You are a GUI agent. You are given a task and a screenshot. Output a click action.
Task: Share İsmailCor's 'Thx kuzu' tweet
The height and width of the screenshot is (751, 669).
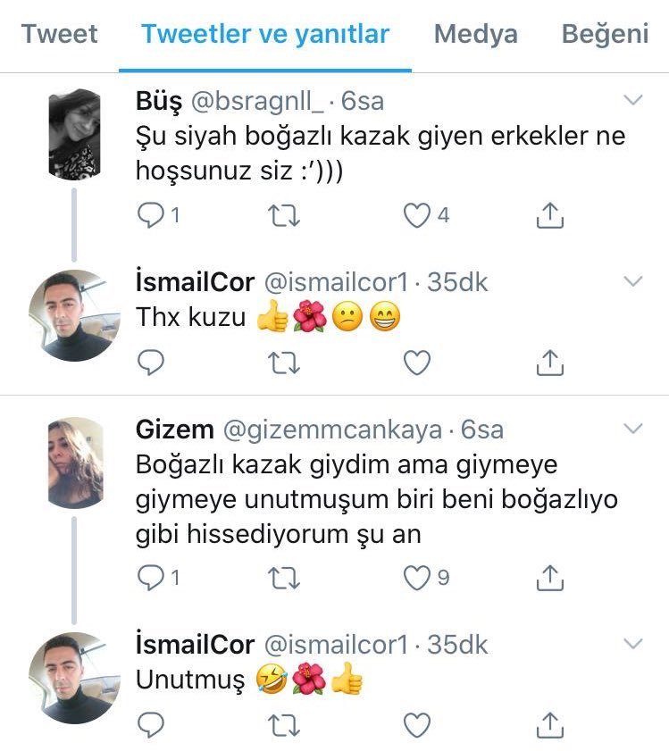(x=550, y=362)
